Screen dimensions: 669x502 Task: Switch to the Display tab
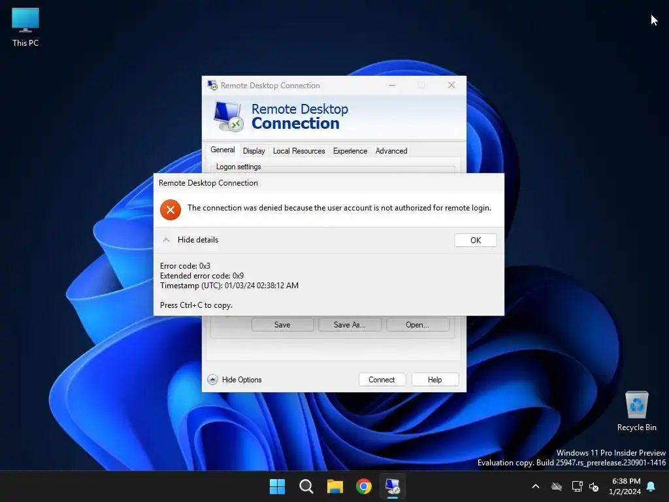[x=254, y=151]
